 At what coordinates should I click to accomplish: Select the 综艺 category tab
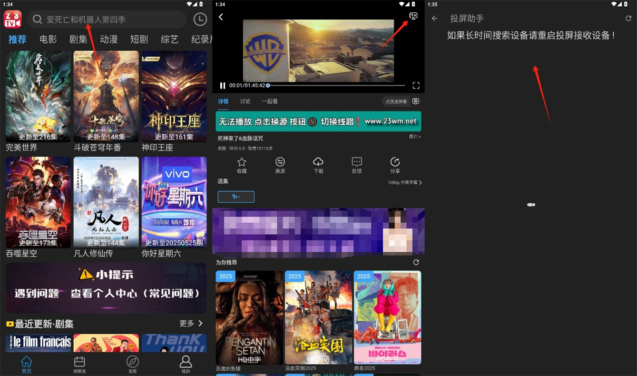169,40
